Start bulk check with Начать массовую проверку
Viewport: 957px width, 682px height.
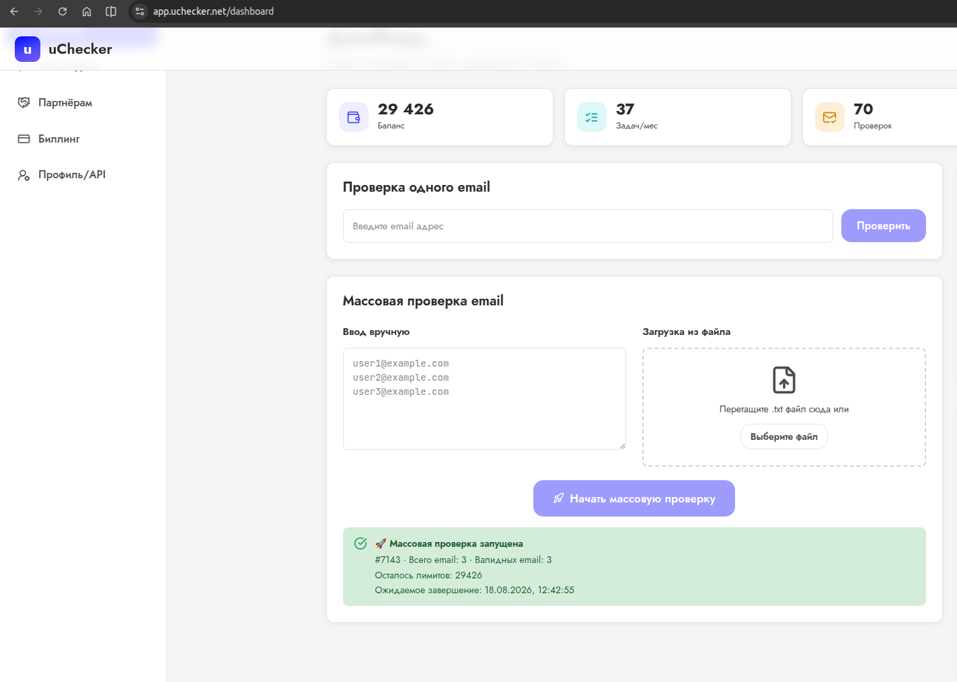click(x=634, y=498)
